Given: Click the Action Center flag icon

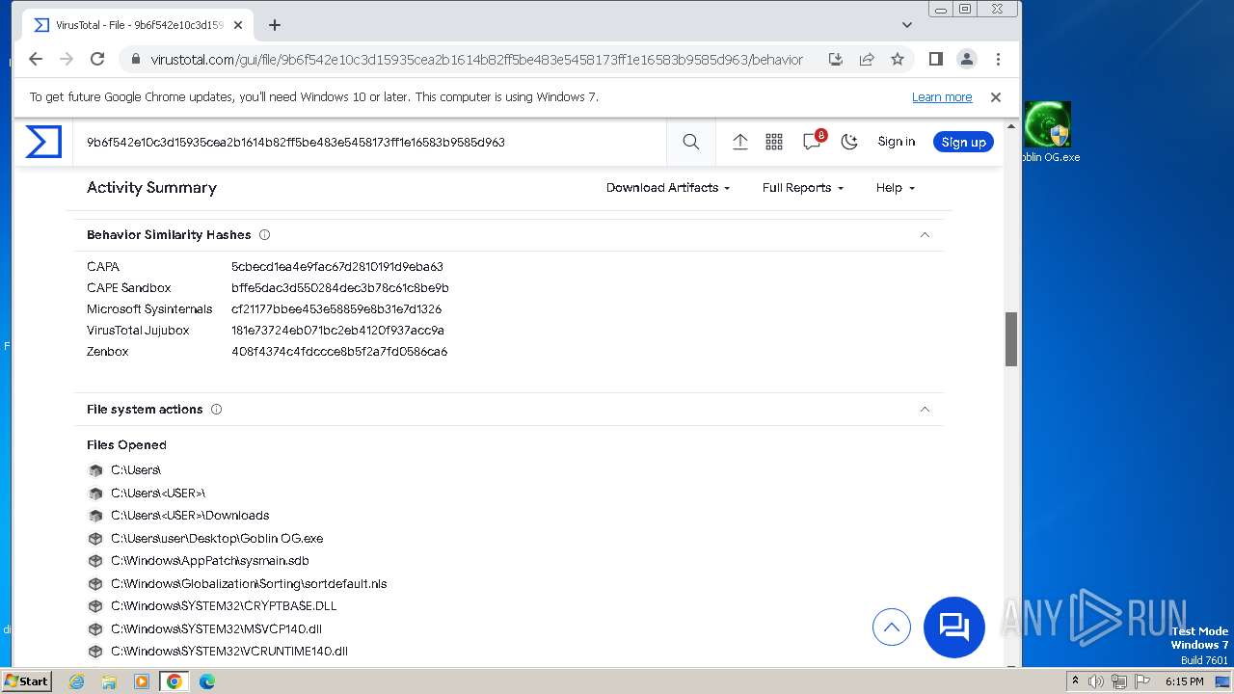Looking at the screenshot, I should (1142, 681).
